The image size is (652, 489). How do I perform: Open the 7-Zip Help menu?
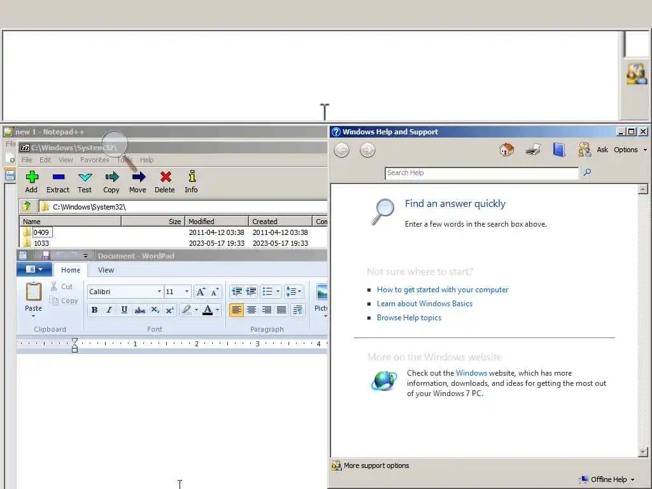pyautogui.click(x=147, y=160)
